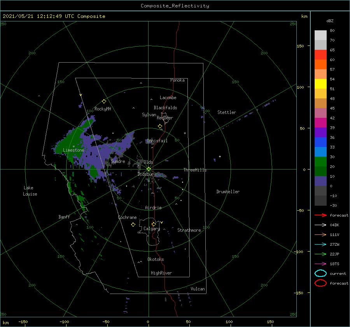The width and height of the screenshot is (350, 327).
Task: Select the magenta 39–42 dBZ swatch
Action: point(320,123)
